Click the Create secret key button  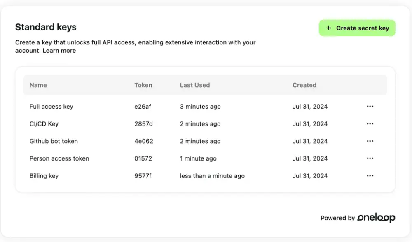tap(357, 28)
